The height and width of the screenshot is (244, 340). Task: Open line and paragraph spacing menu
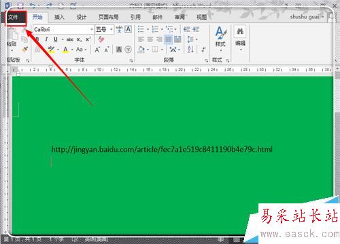pos(192,39)
